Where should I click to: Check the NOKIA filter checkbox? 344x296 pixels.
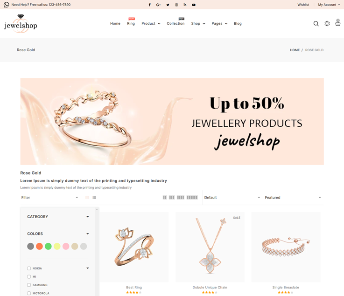click(29, 268)
